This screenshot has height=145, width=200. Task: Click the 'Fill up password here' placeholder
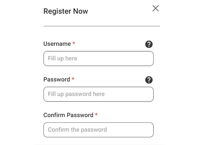click(76, 94)
